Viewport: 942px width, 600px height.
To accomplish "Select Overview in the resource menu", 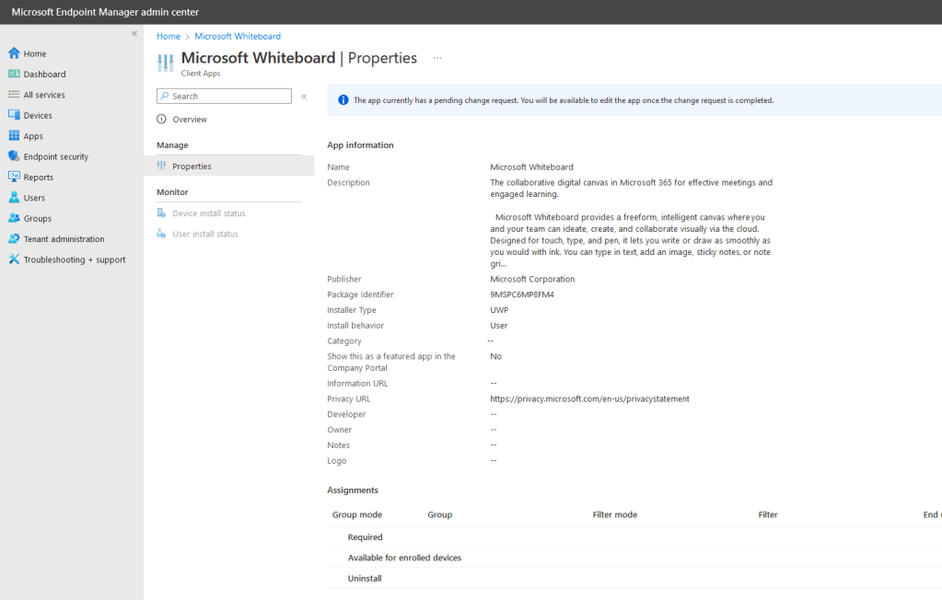I will [189, 120].
